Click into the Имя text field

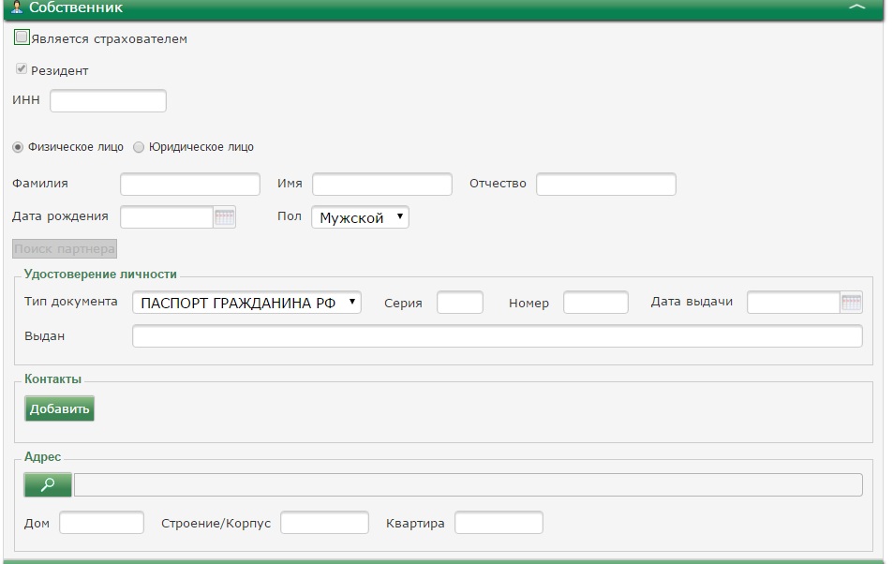point(381,184)
